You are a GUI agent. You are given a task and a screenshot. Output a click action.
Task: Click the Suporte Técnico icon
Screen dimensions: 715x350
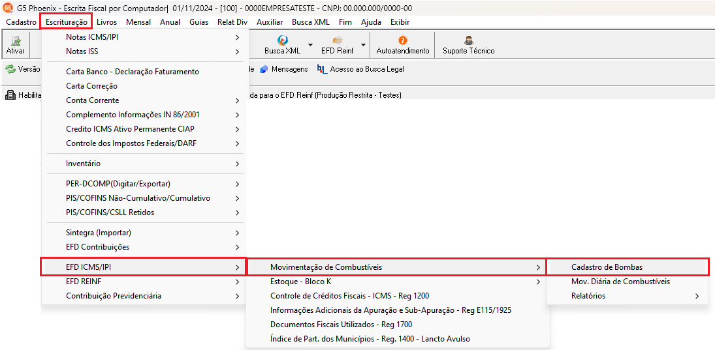tap(468, 40)
